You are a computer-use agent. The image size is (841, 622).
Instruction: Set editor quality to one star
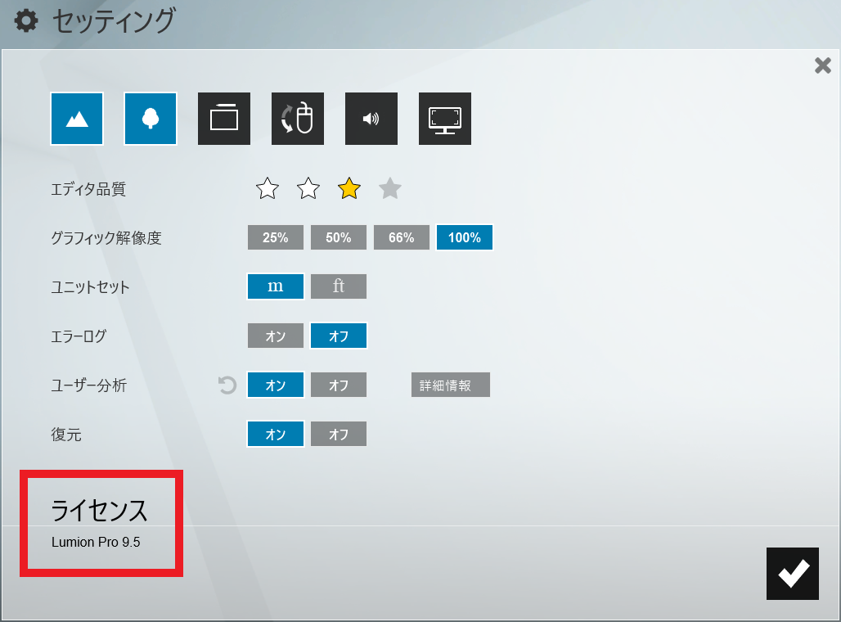pos(267,188)
